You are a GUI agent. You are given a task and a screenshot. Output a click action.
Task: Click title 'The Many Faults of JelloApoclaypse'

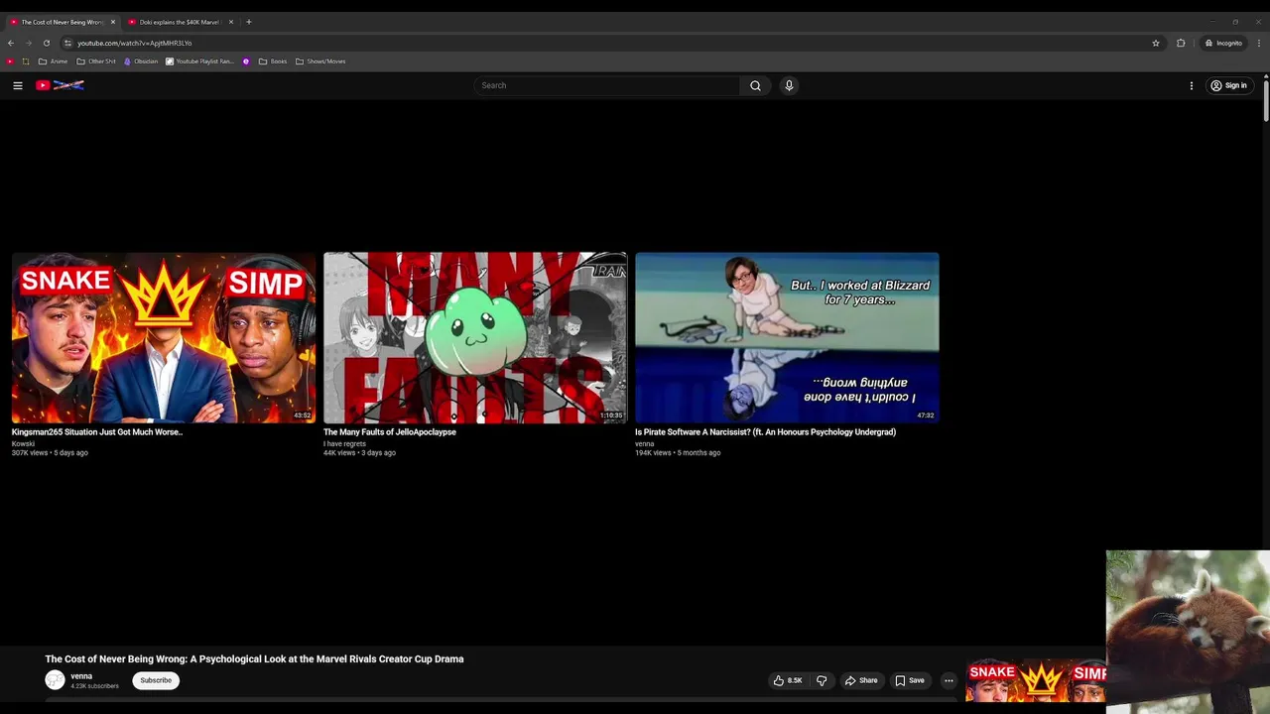coord(390,432)
